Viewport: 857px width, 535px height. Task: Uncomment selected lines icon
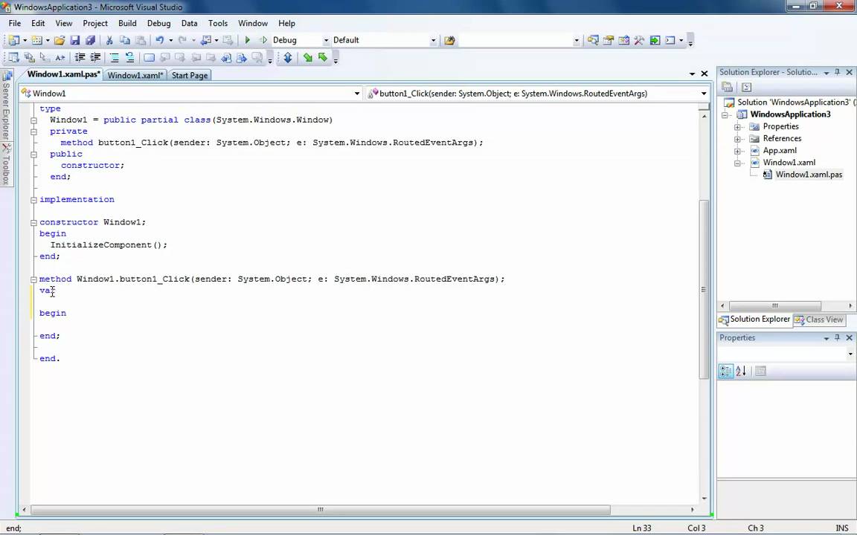tap(129, 57)
